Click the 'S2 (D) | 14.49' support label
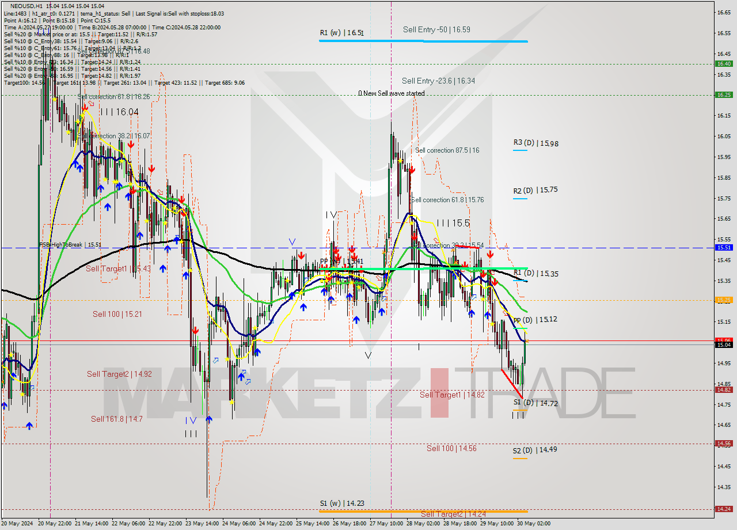 [535, 450]
